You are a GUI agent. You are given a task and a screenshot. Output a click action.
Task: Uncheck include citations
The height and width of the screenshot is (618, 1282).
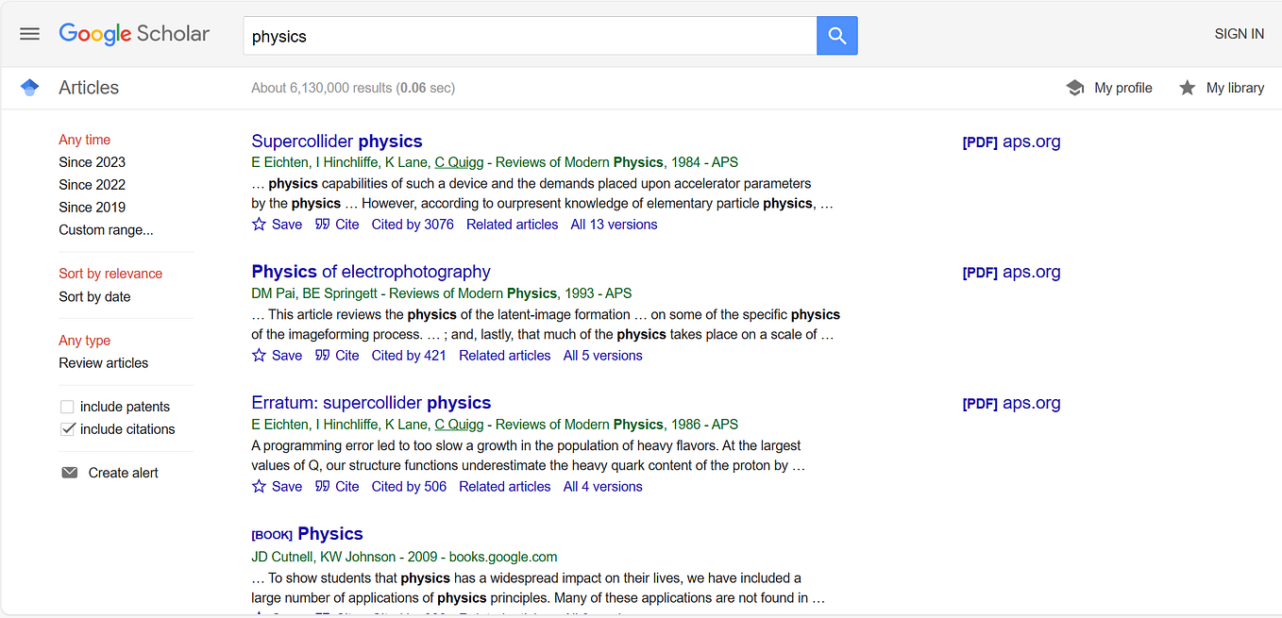click(68, 428)
